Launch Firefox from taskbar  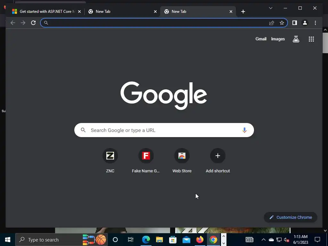click(x=200, y=240)
